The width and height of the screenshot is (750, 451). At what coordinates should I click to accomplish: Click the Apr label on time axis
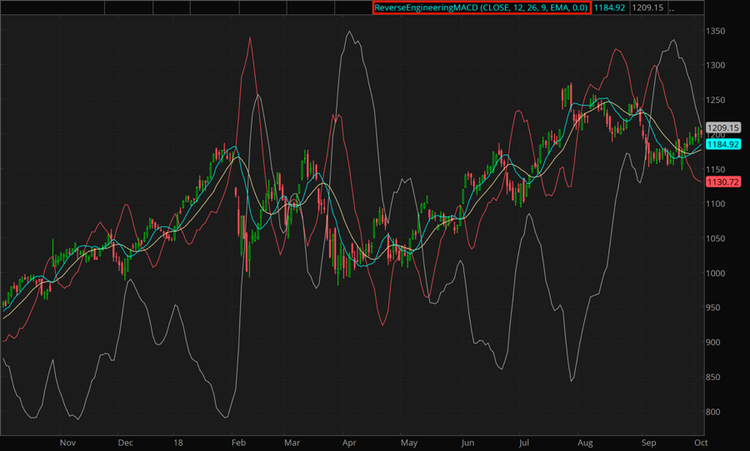coord(350,443)
